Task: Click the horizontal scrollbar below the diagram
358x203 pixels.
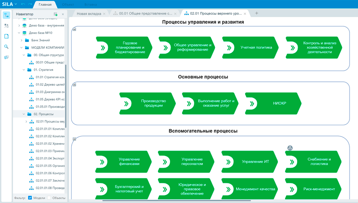Action: click(179, 201)
